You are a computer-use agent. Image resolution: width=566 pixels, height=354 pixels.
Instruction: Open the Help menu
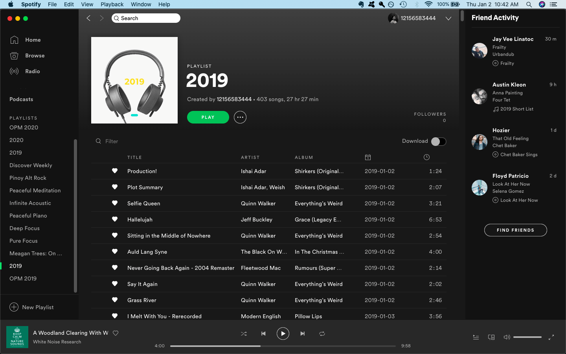164,4
